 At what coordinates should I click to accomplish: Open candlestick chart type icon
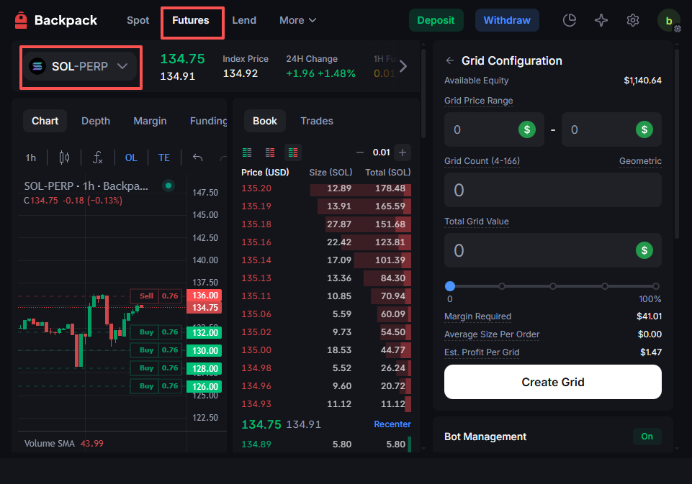64,157
